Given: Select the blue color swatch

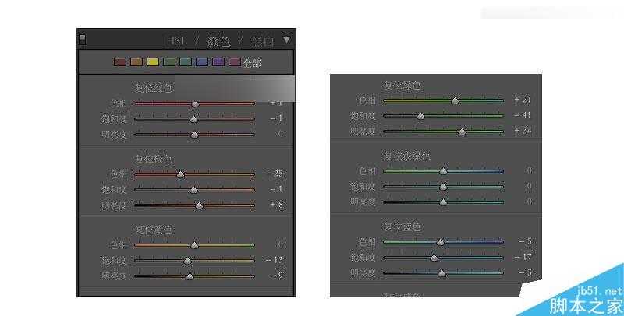Looking at the screenshot, I should click(x=202, y=61).
